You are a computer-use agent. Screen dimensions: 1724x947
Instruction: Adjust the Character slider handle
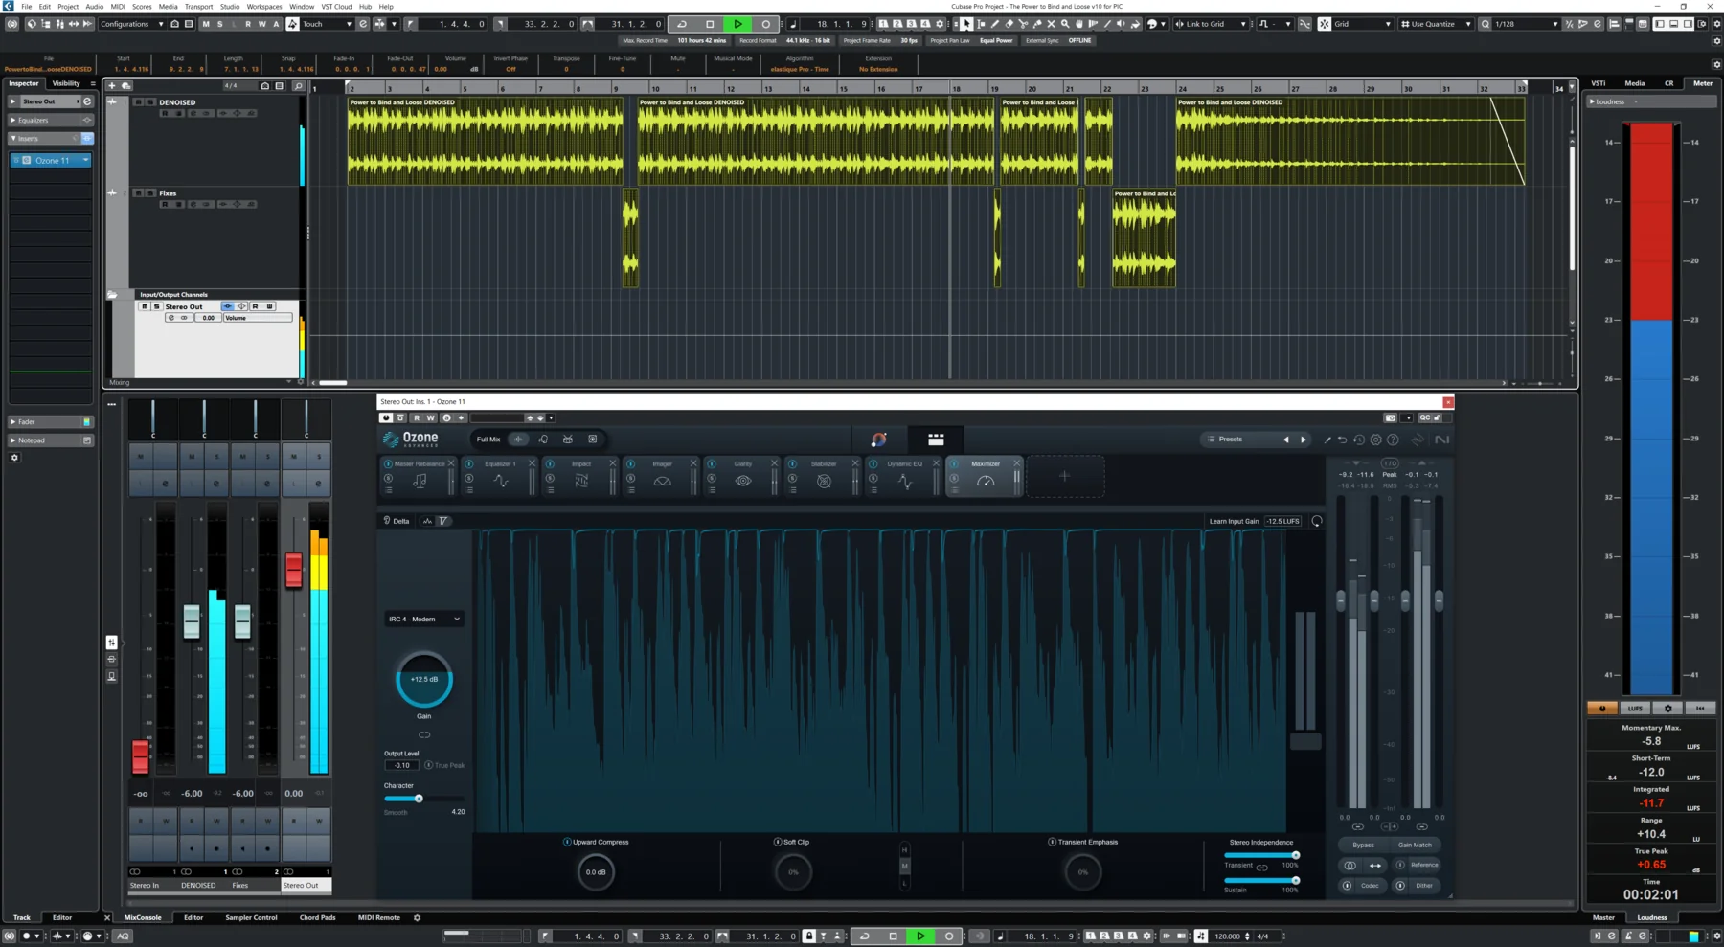pyautogui.click(x=419, y=799)
